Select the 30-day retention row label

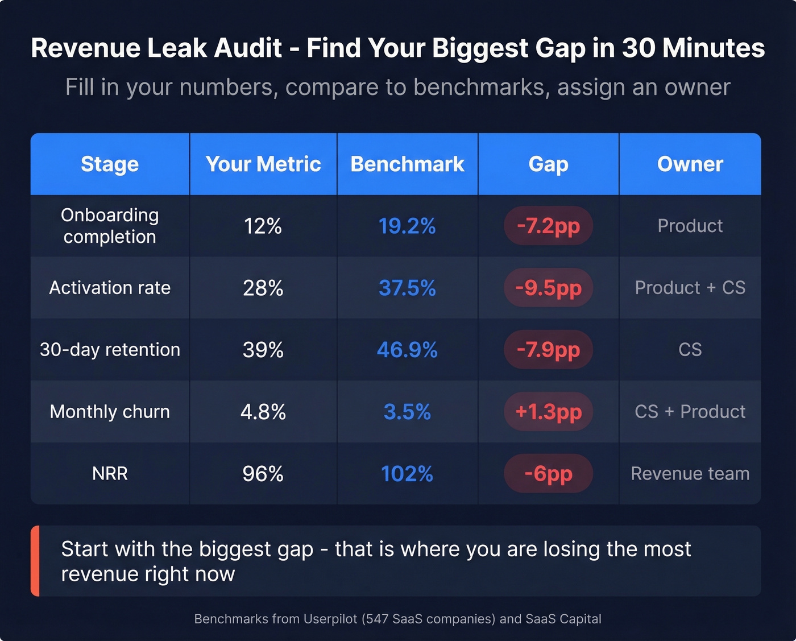[109, 350]
